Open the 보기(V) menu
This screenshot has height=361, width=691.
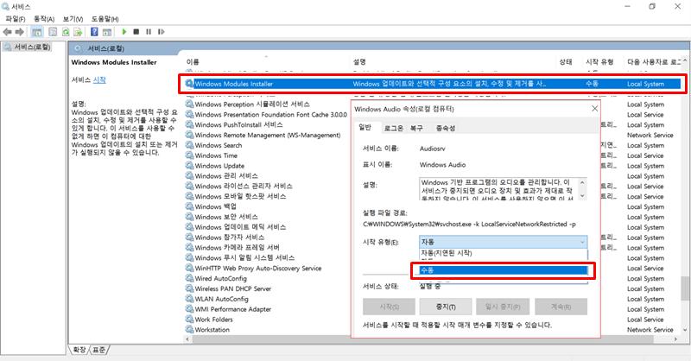73,19
